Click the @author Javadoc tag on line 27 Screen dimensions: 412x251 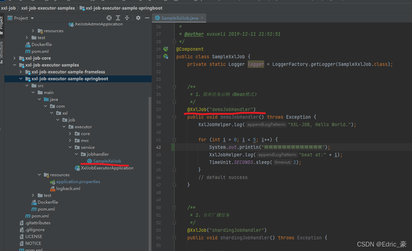tap(194, 34)
